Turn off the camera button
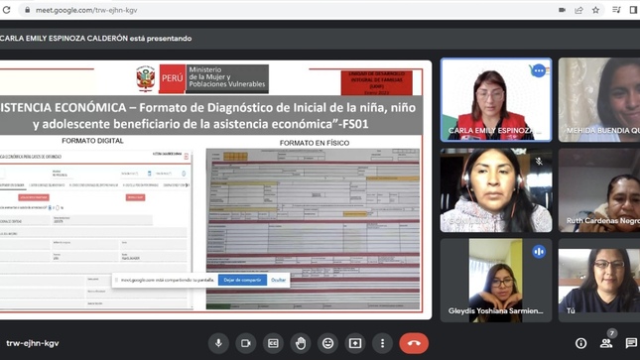Image resolution: width=640 pixels, height=360 pixels. click(246, 343)
